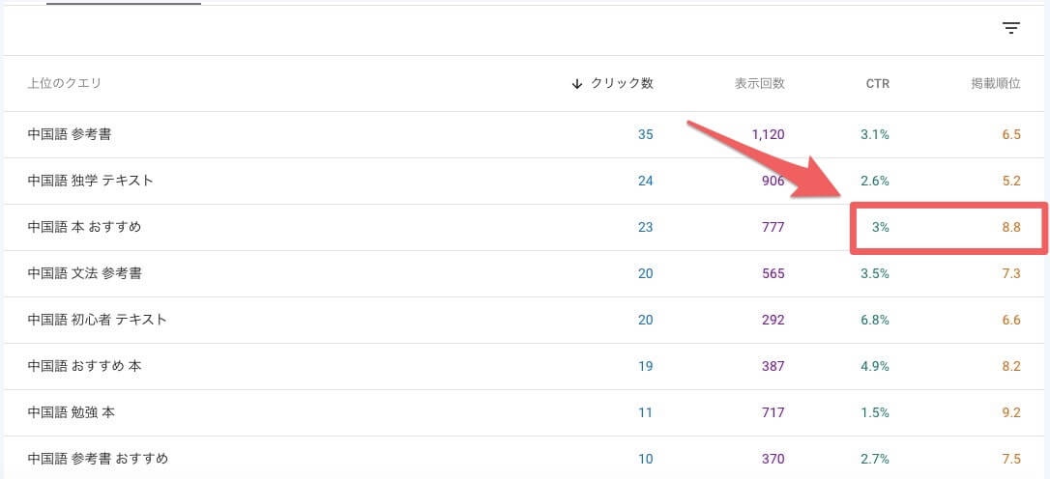This screenshot has height=479, width=1050.
Task: Open query row 中国語 文法 参考書
Action: coord(524,273)
